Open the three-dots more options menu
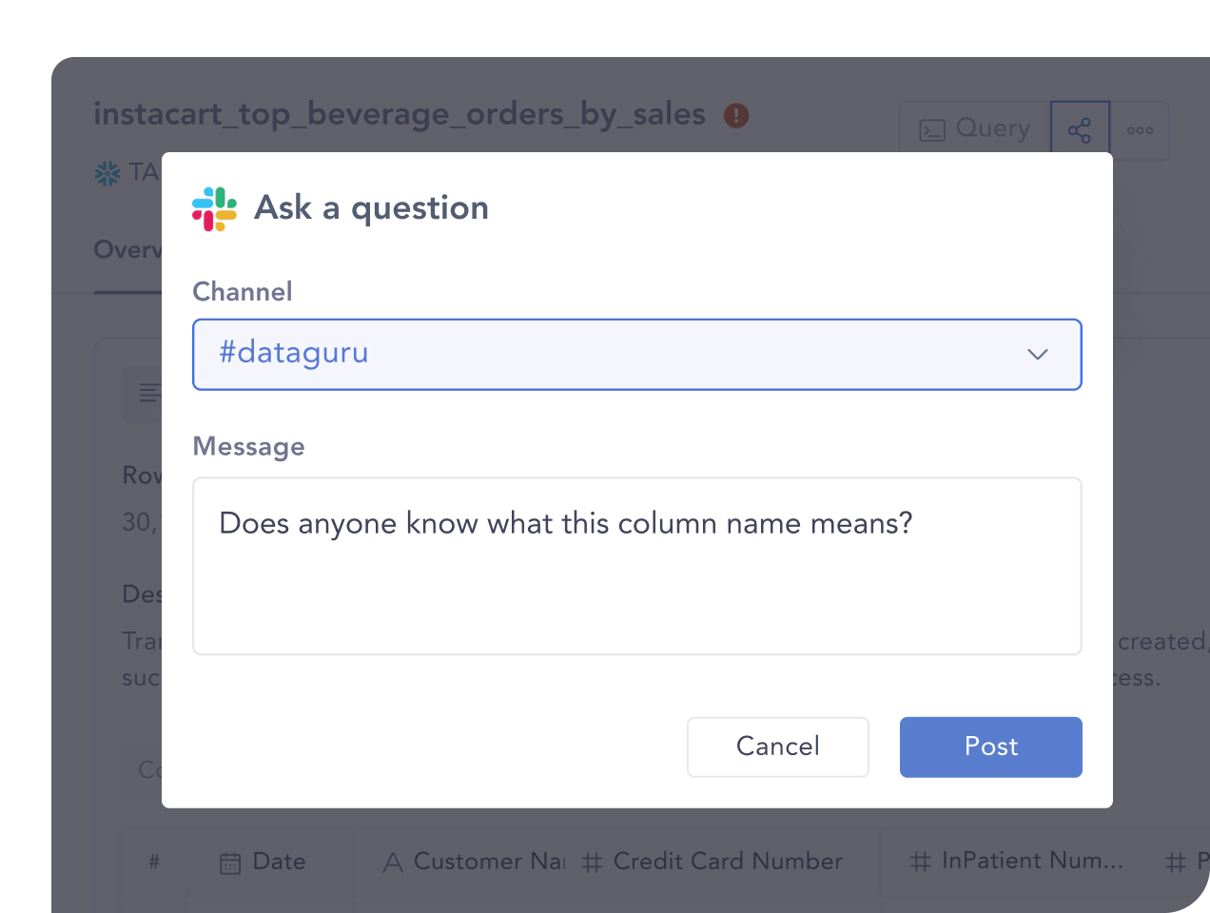 click(1140, 129)
